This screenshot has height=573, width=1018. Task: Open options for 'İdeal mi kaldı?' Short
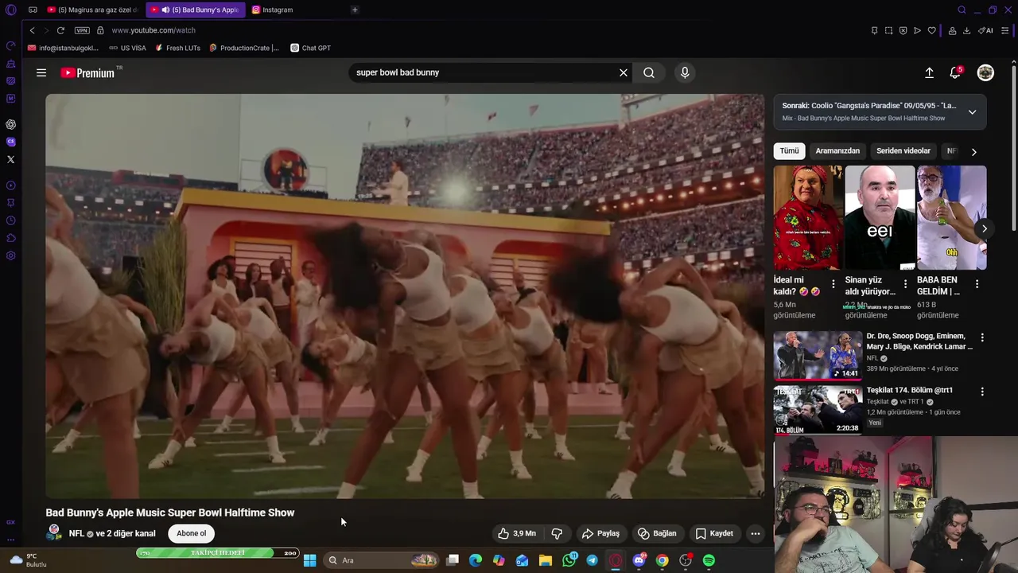click(x=833, y=284)
